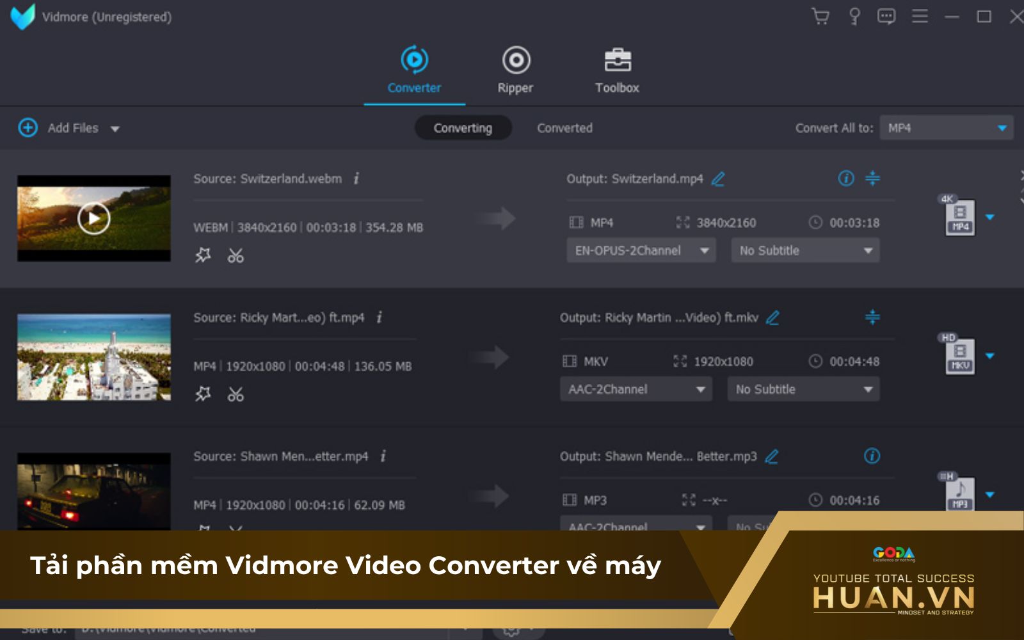
Task: Open the Toolbox tab
Action: (x=617, y=70)
